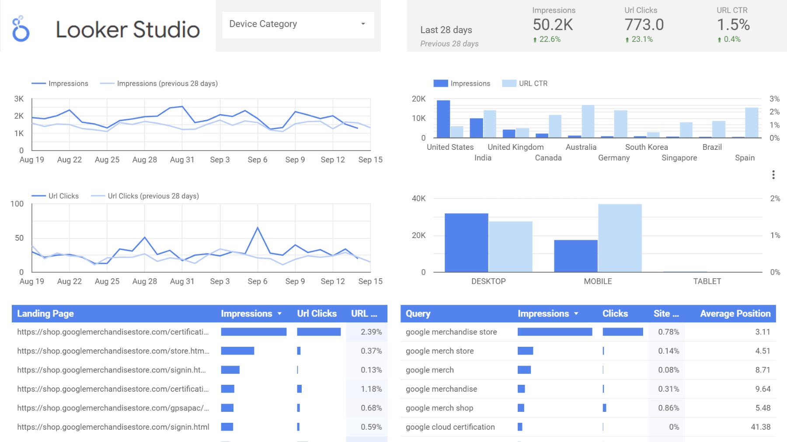Click the URL CTR 1.5% scorecard
787x442 pixels.
pyautogui.click(x=733, y=25)
